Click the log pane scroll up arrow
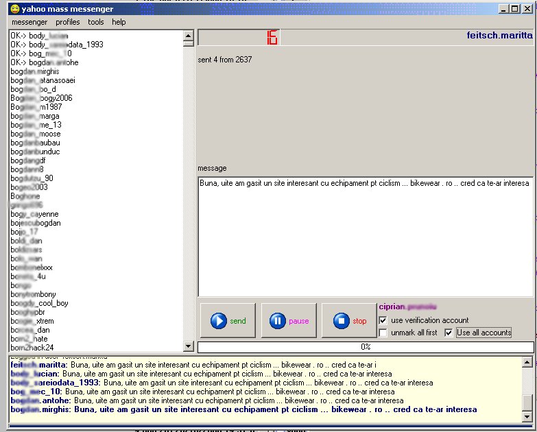 pyautogui.click(x=527, y=362)
